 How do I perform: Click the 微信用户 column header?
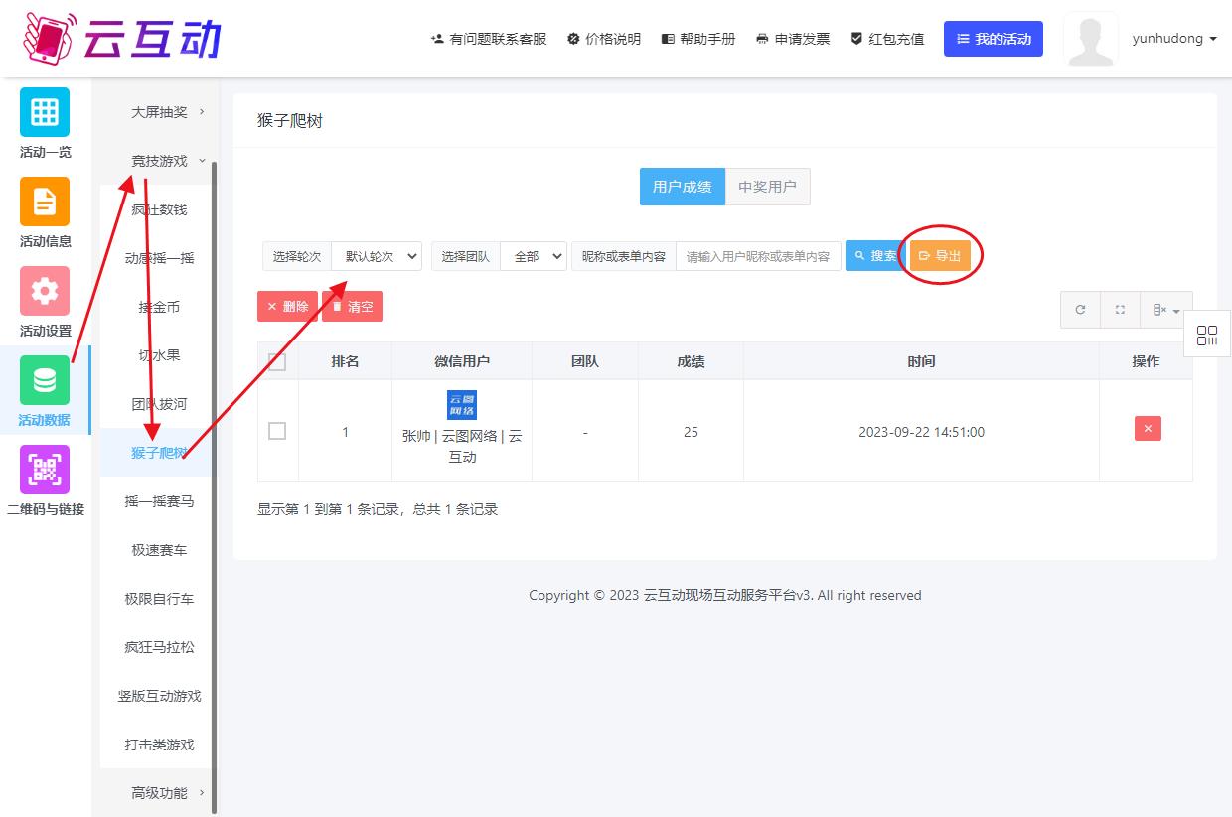[x=462, y=361]
